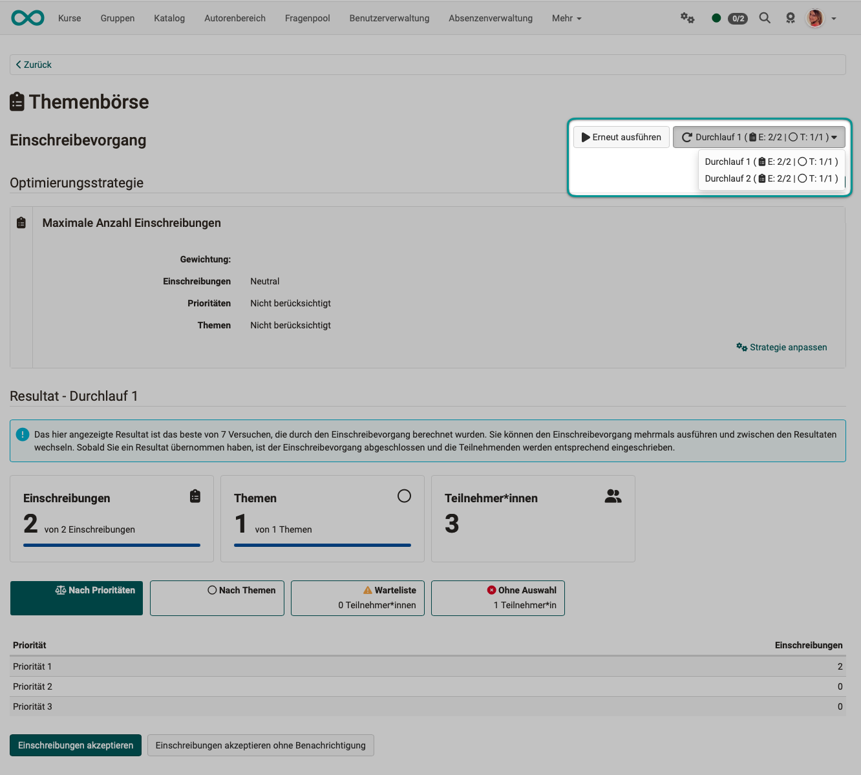The image size is (861, 775).
Task: Toggle the Warteliste filter
Action: (357, 598)
